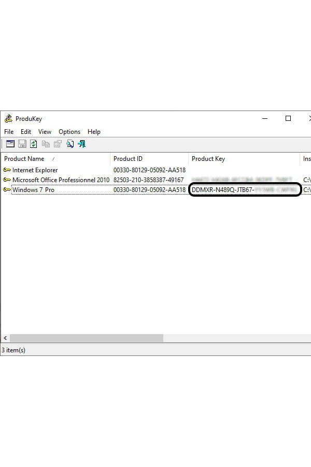Open the Help menu
Image resolution: width=311 pixels, height=467 pixels.
pyautogui.click(x=94, y=132)
